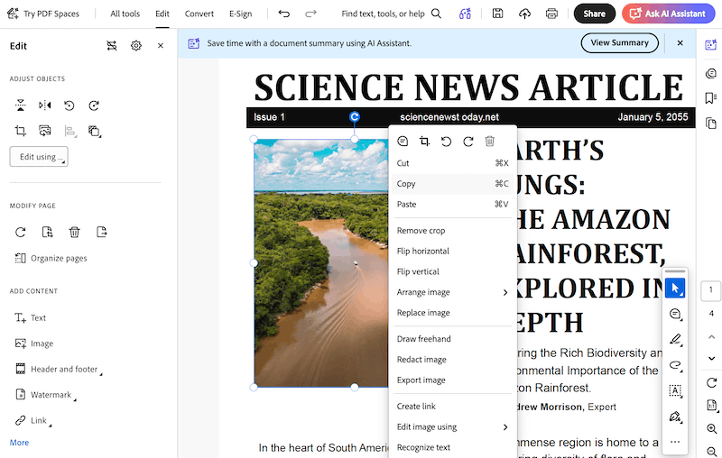Click the View Summary button
Screen dimensions: 722x458
tap(619, 42)
